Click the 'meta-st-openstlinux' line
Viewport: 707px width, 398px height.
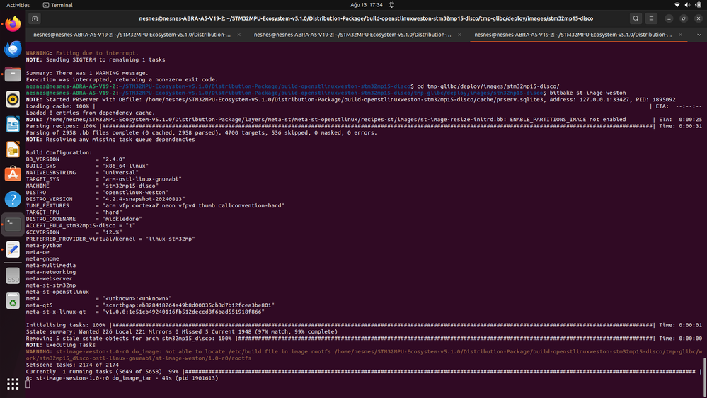(x=57, y=292)
